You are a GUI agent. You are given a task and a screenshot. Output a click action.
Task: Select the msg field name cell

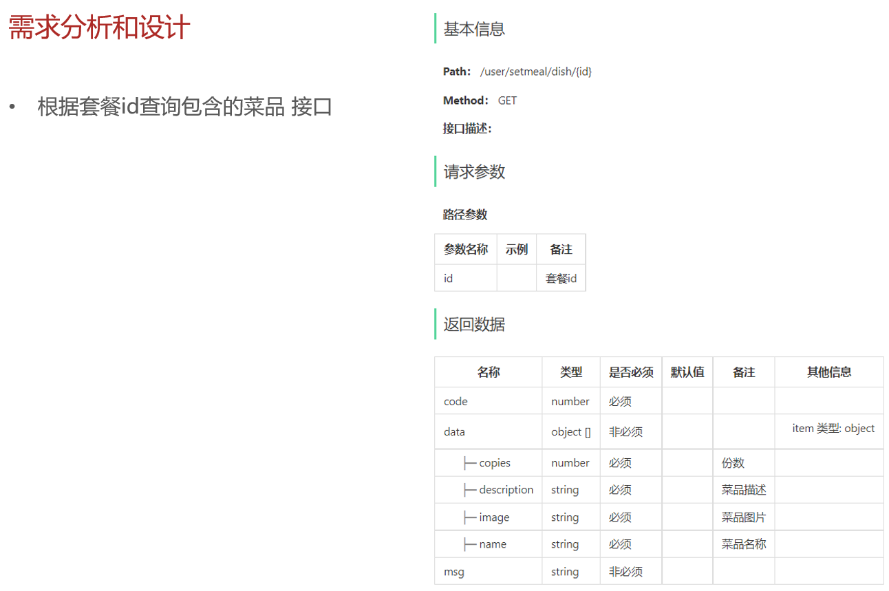coord(453,572)
